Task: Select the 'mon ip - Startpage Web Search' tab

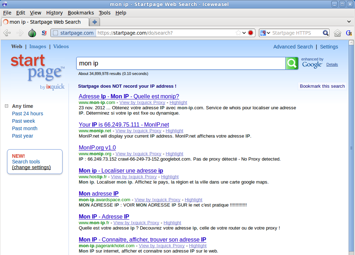Action: (x=45, y=22)
